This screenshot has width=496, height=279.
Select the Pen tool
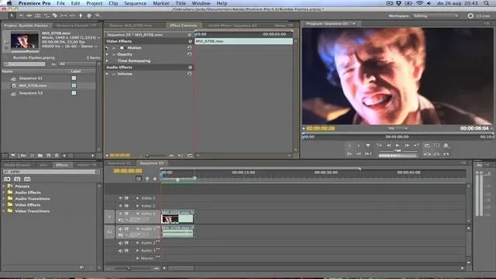click(x=81, y=15)
